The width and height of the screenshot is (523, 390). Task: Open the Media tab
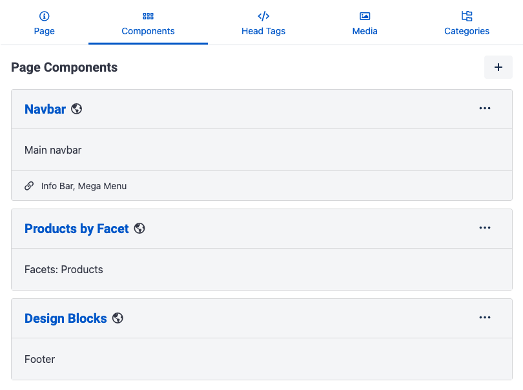(365, 23)
